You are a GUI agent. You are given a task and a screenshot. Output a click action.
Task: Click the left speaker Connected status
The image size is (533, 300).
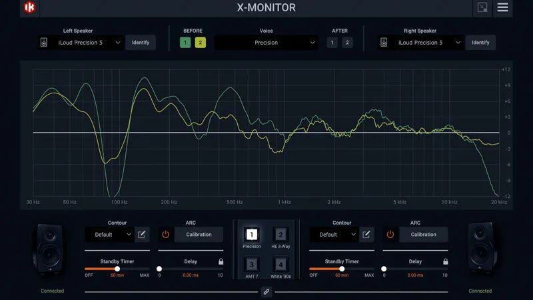click(x=53, y=291)
